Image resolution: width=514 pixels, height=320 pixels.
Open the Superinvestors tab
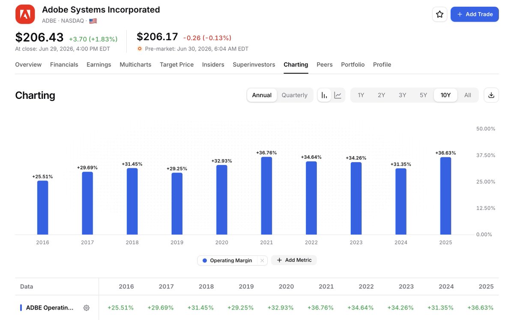254,65
